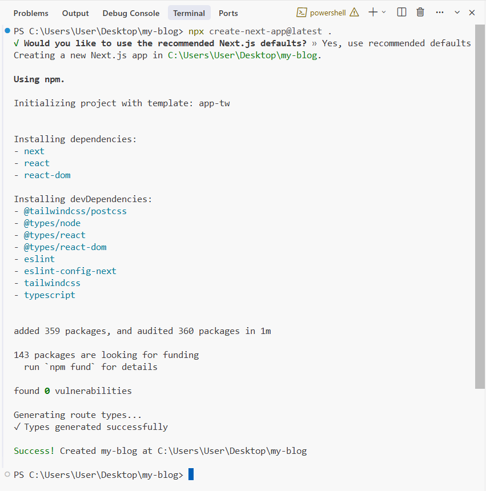The width and height of the screenshot is (486, 491).
Task: Click the green my-blog path in Creating line
Action: coord(244,55)
